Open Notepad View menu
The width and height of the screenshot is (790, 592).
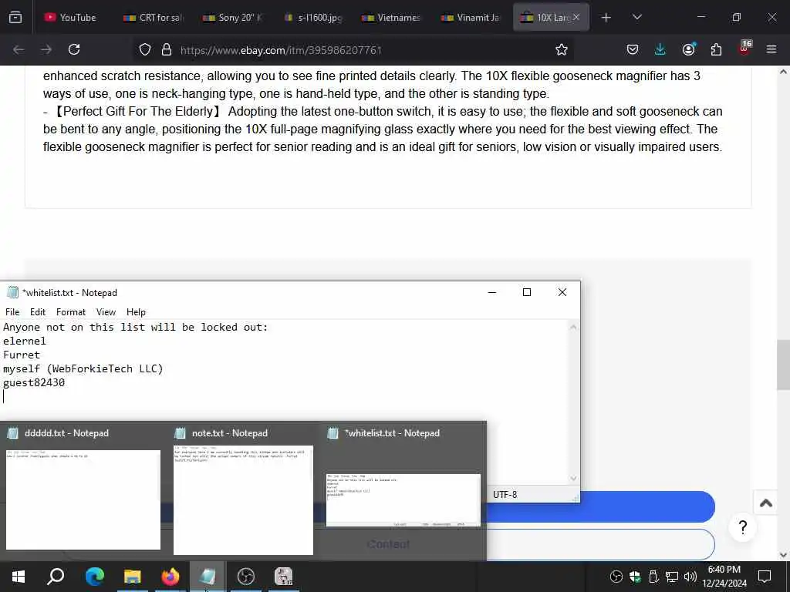pyautogui.click(x=106, y=312)
